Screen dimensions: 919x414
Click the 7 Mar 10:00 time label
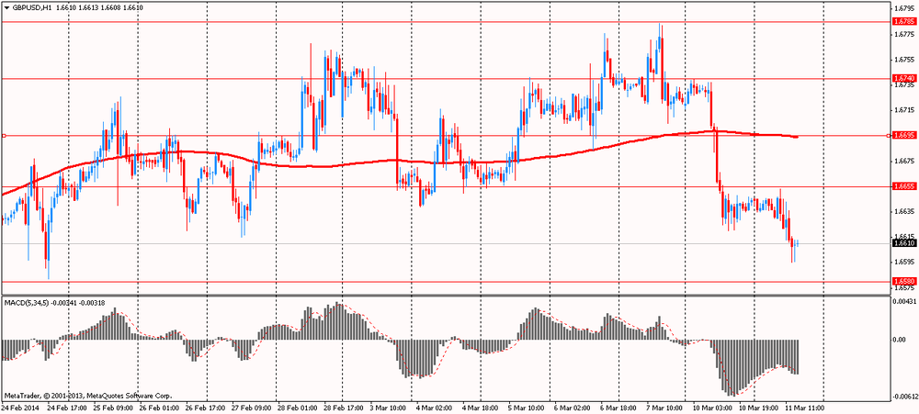click(666, 407)
